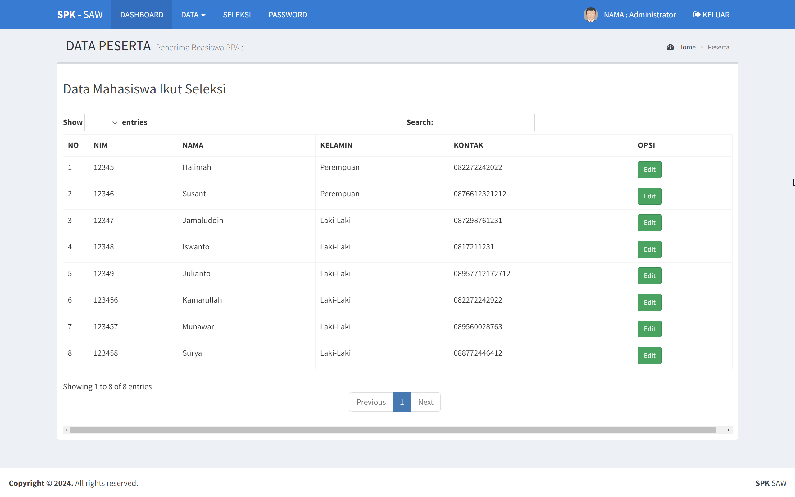Click the Next pagination control

(425, 402)
